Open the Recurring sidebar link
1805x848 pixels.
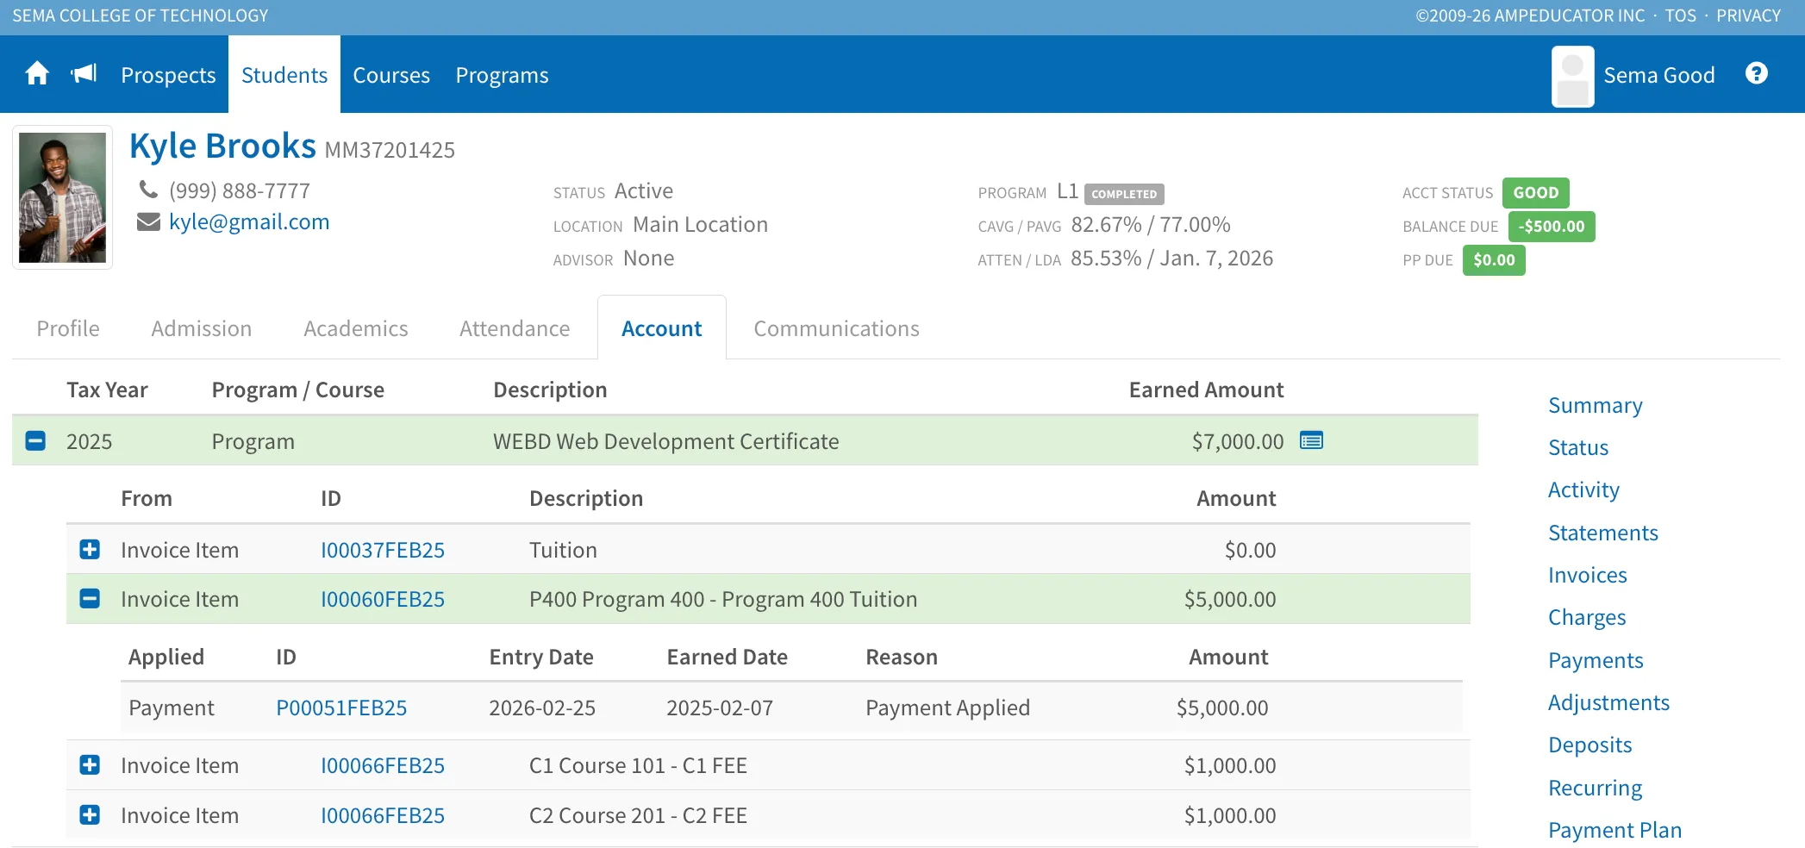1596,788
